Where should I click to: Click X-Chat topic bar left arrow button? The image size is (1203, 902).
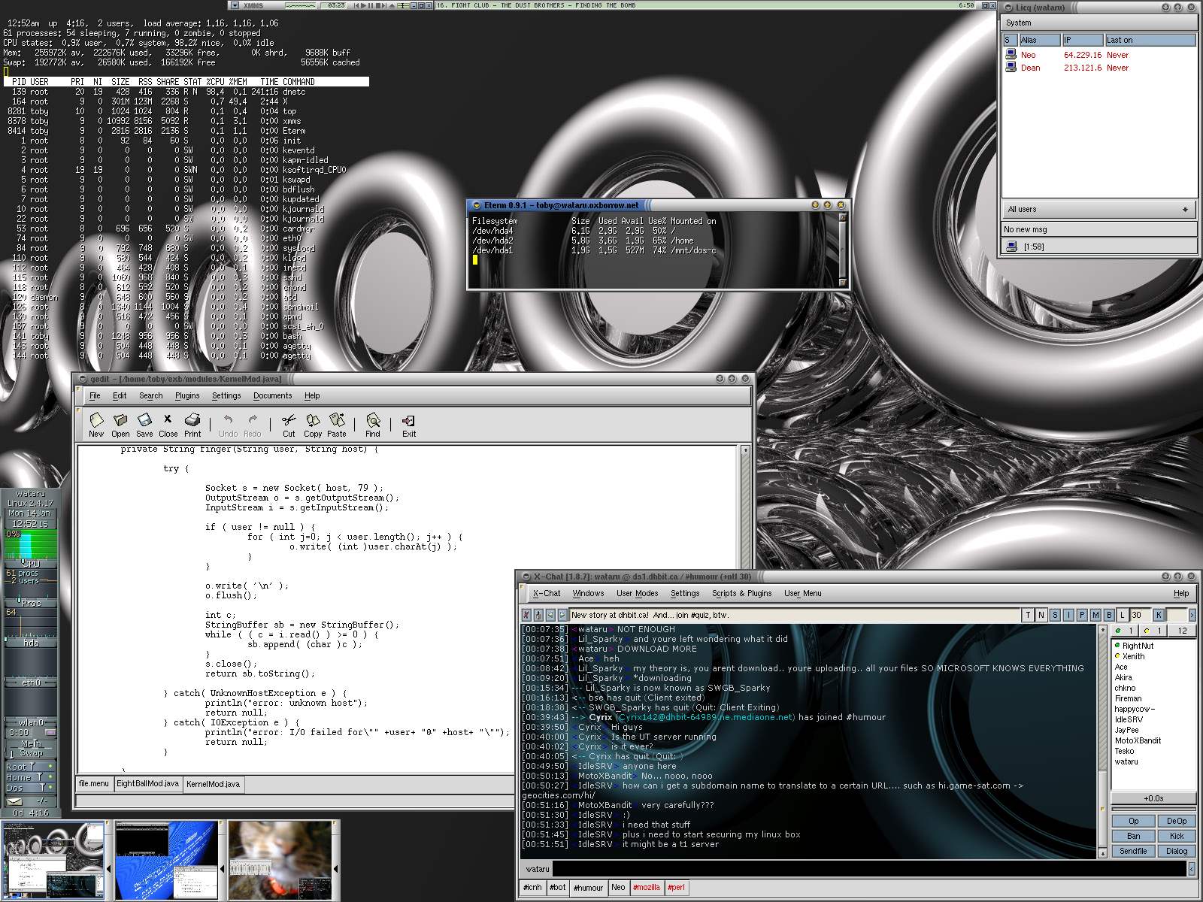click(550, 615)
